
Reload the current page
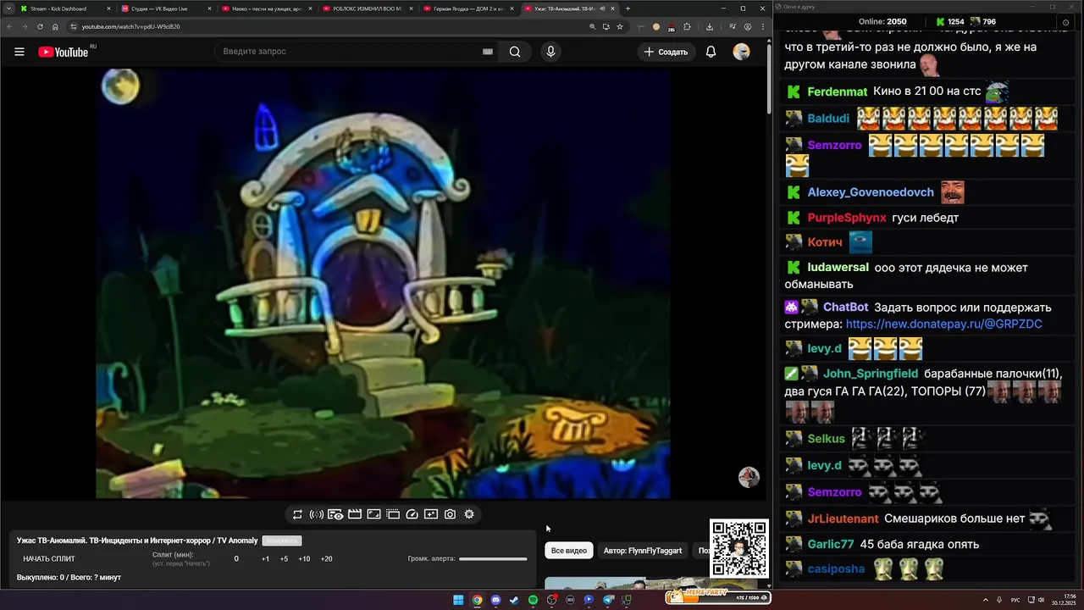point(40,26)
